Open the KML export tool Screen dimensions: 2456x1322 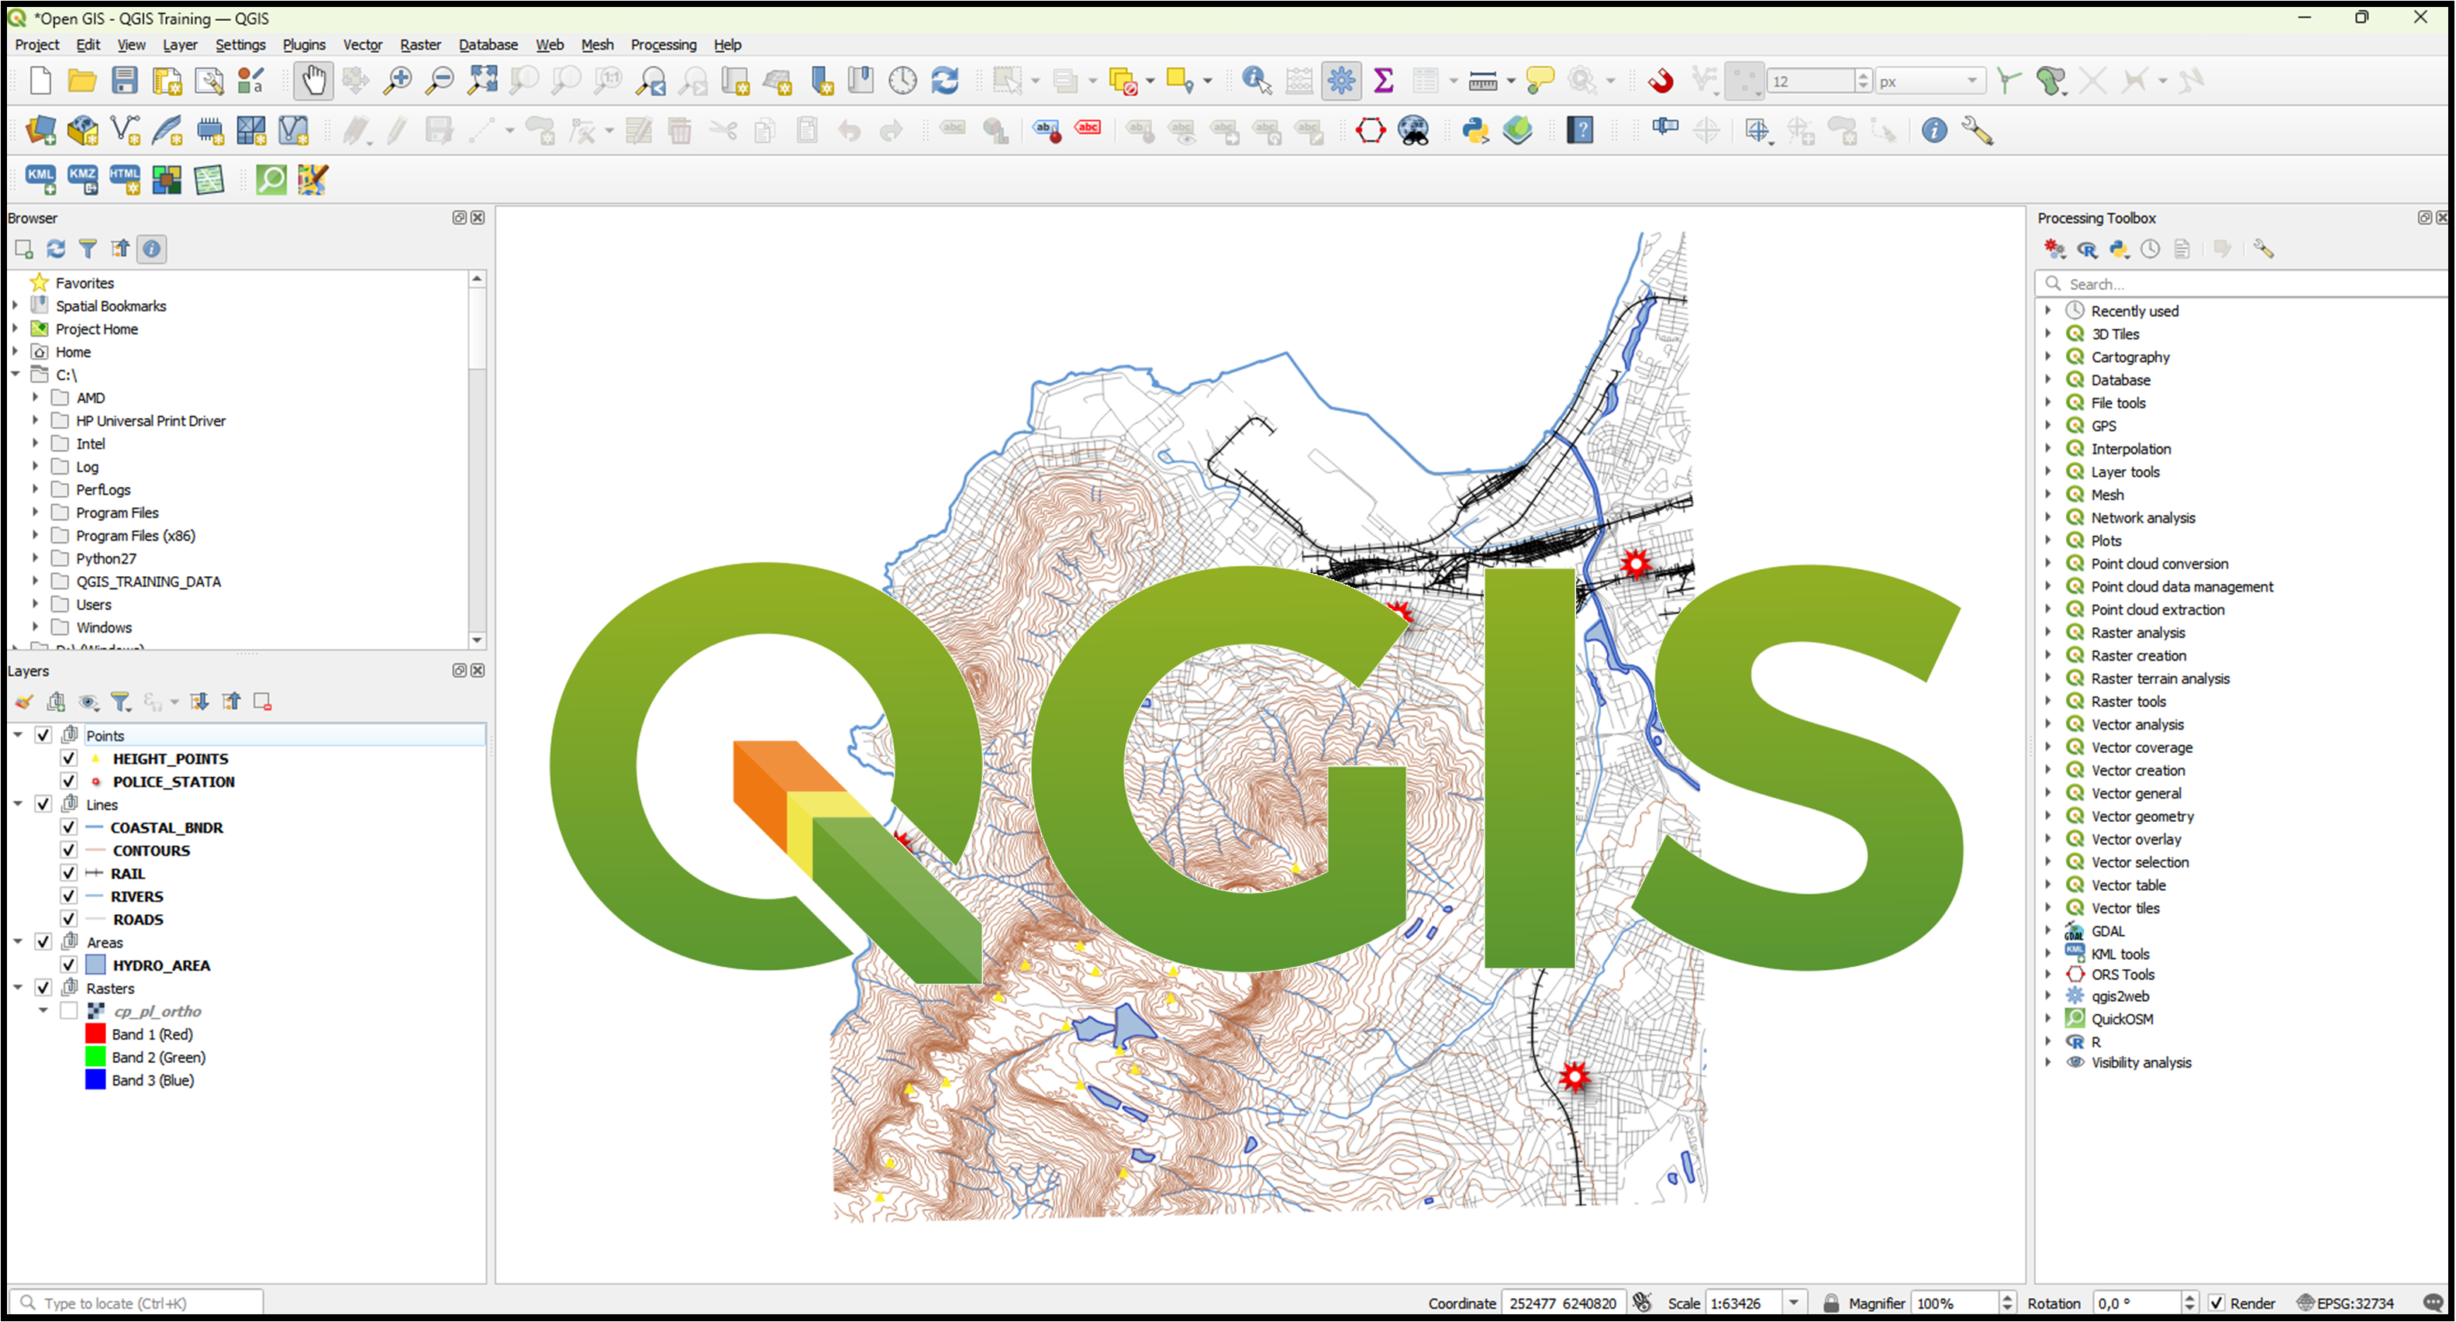tap(40, 179)
